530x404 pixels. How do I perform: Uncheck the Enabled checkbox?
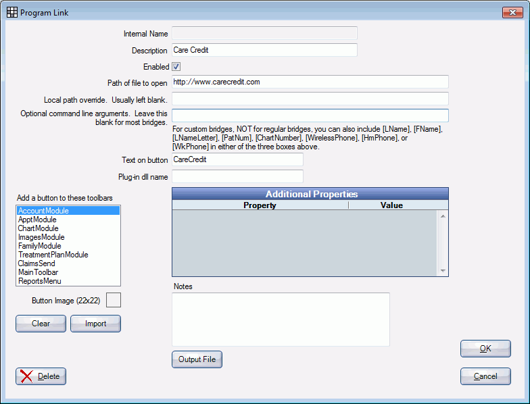tap(176, 66)
